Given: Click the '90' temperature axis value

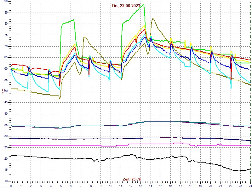Looking at the screenshot, I should click(6, 1).
